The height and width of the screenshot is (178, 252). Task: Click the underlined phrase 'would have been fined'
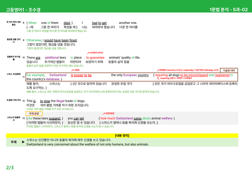point(60,40)
